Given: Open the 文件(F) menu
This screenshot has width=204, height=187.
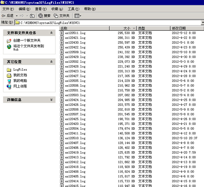Looking at the screenshot, I should (8, 9).
